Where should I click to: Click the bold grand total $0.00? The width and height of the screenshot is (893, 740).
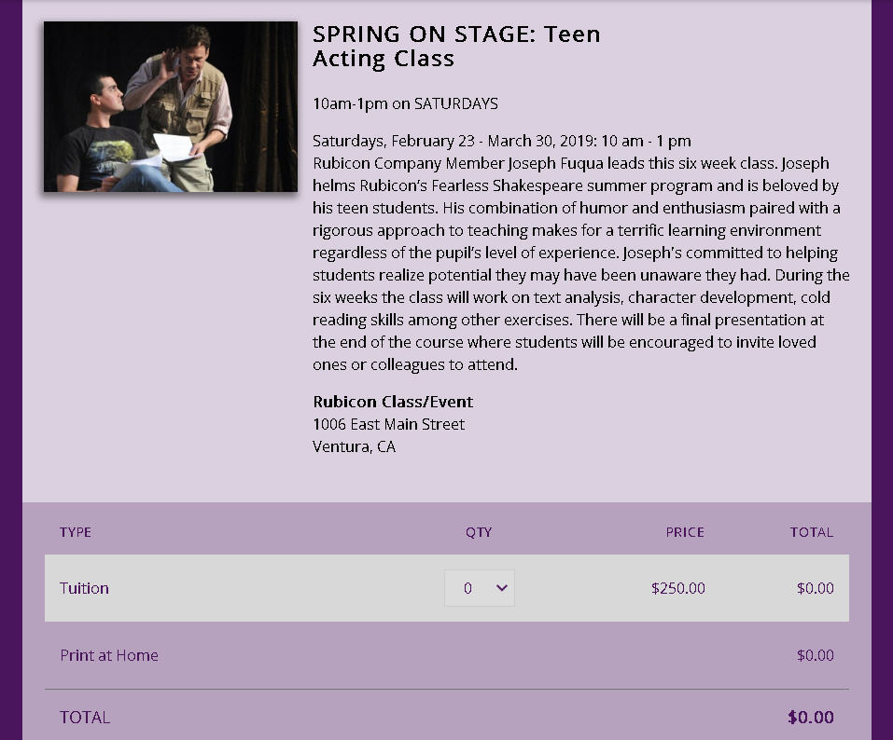(811, 717)
